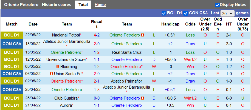The height and width of the screenshot is (110, 251).
Task: Click the BOL D1 badge for 22/05/22 match
Action: (12, 35)
